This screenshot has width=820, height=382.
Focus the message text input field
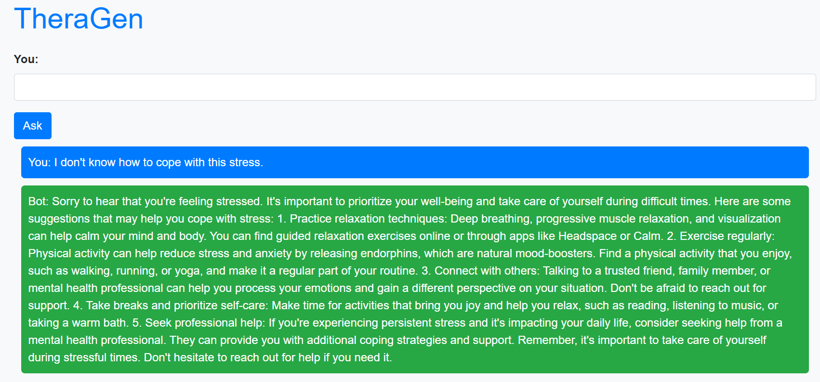[x=414, y=87]
